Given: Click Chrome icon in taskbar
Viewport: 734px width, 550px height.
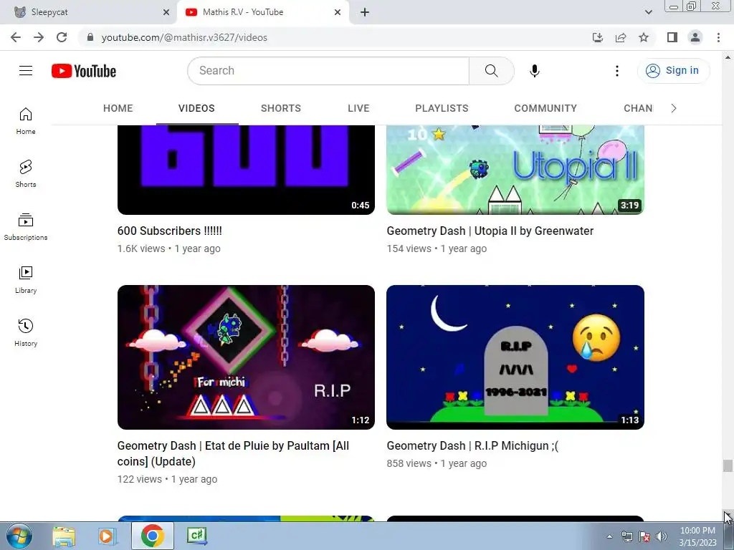Looking at the screenshot, I should pos(152,536).
